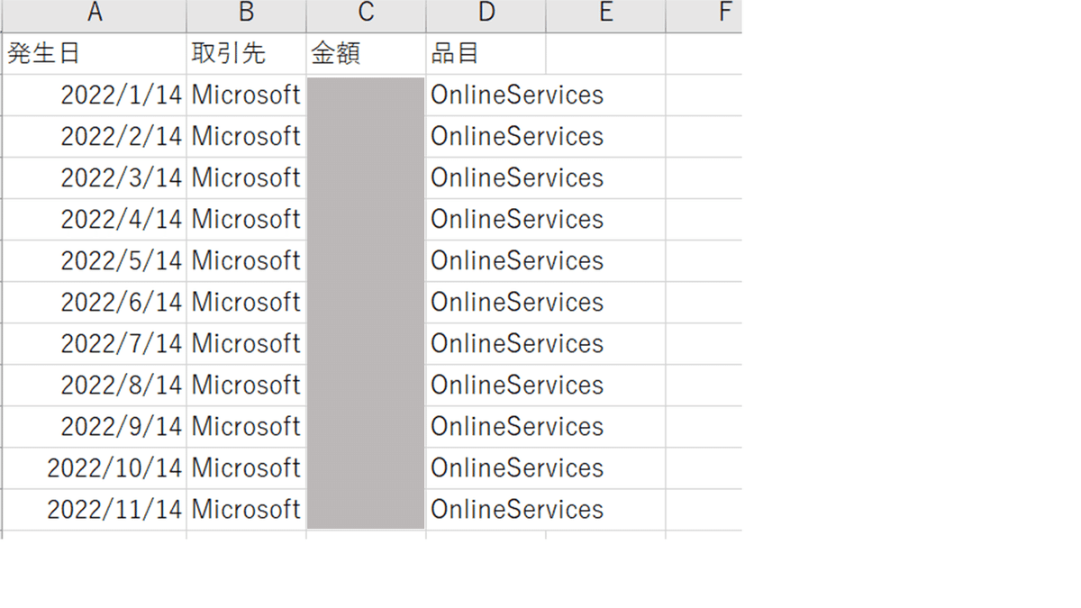The image size is (1081, 608).
Task: Select OnlineServices in the 2022/4/14 row
Action: pos(517,220)
